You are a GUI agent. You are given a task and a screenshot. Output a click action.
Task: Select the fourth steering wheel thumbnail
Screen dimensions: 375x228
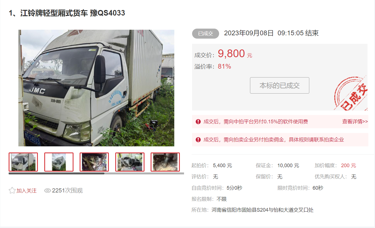pos(130,162)
